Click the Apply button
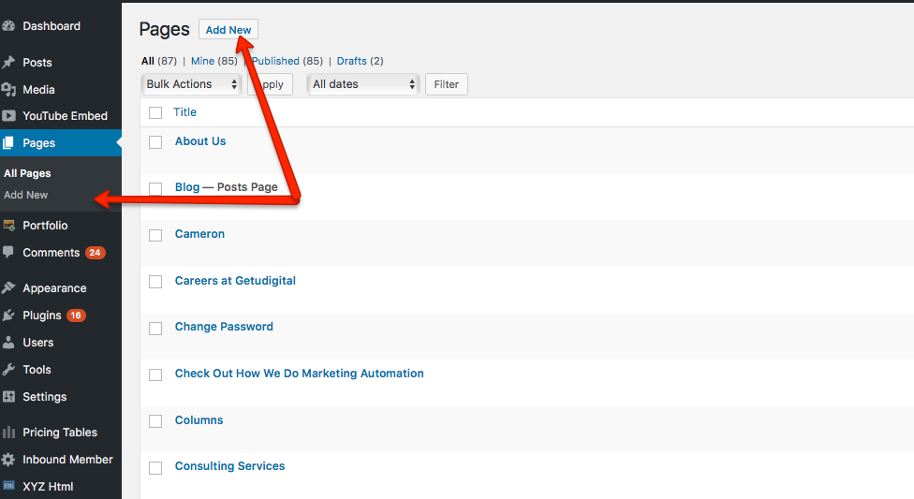Viewport: 914px width, 499px height. click(270, 84)
